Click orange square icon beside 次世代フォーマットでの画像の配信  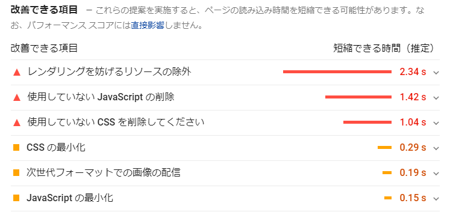[16, 173]
